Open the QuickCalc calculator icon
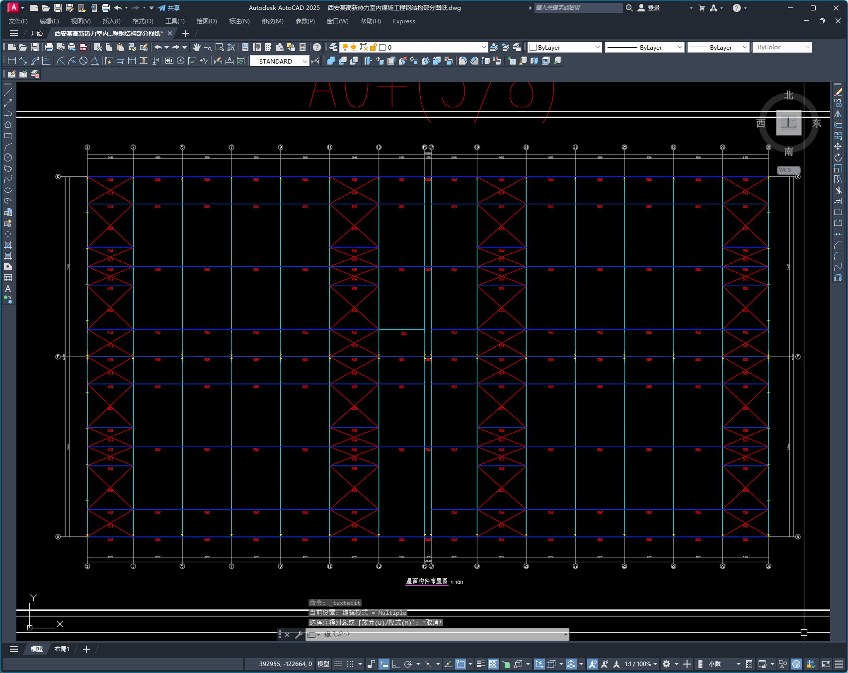Screen dimensions: 848x673 tap(303, 47)
